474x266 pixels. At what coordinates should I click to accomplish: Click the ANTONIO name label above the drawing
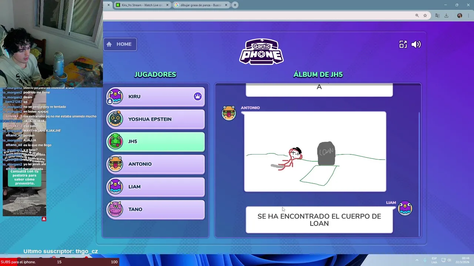click(x=250, y=108)
